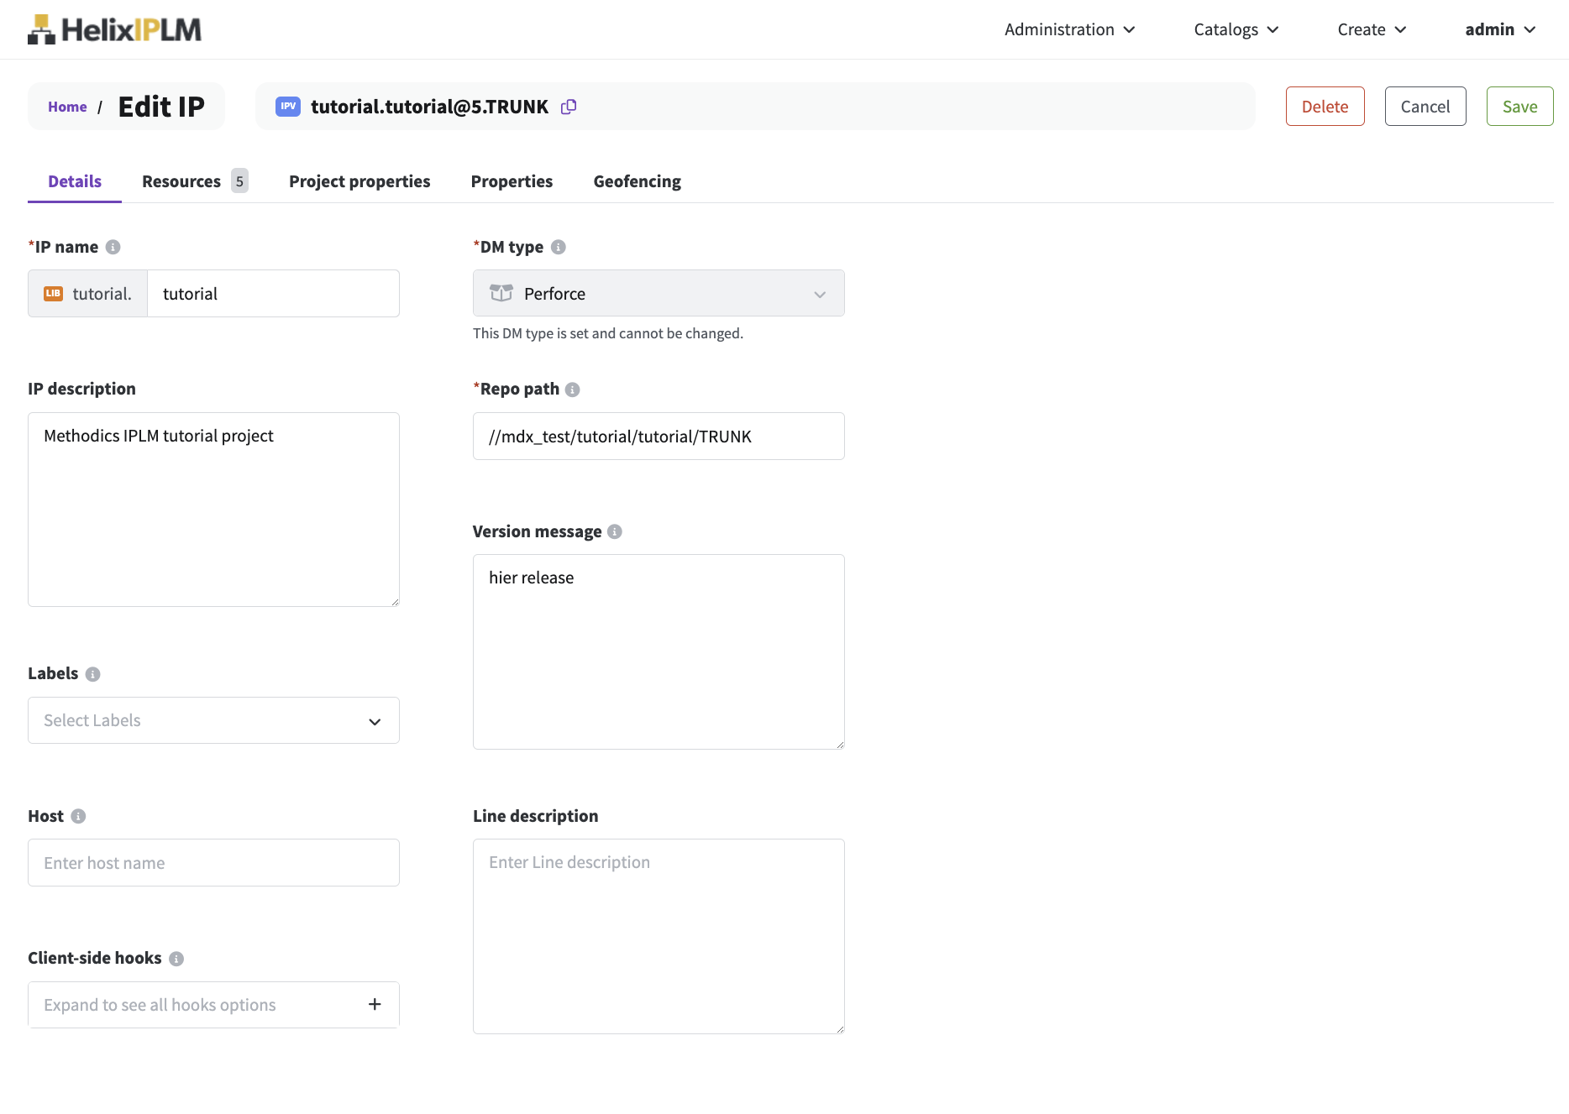This screenshot has height=1114, width=1569.
Task: Click the Repo path info icon
Action: tap(573, 390)
